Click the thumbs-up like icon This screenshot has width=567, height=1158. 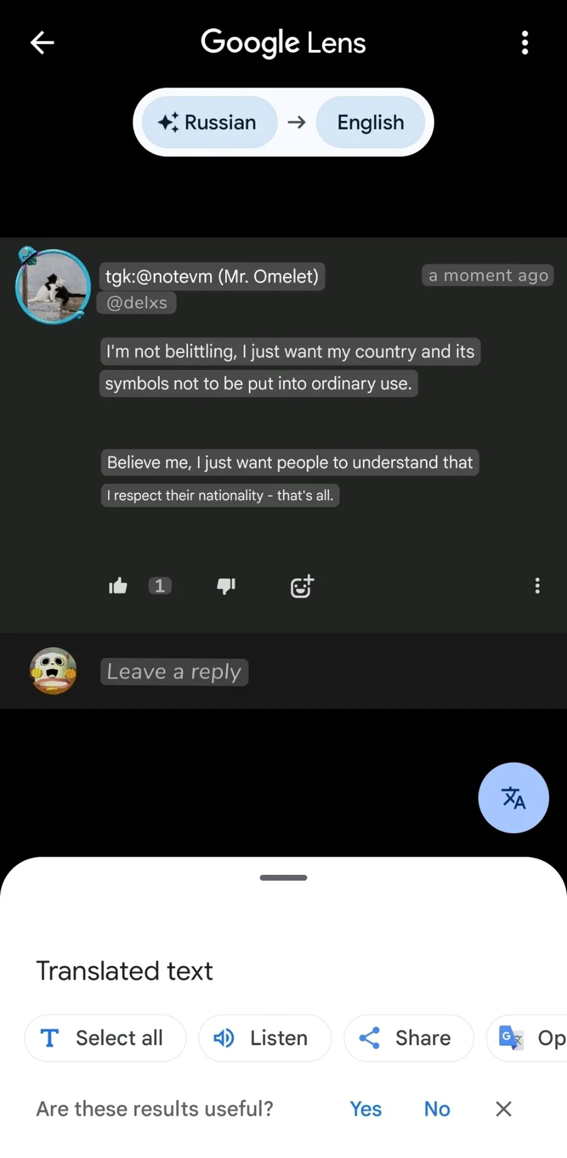pos(118,586)
